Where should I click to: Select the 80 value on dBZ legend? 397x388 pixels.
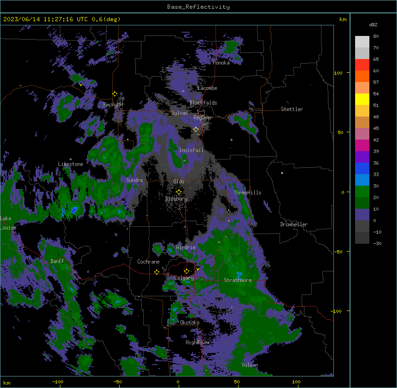[376, 36]
